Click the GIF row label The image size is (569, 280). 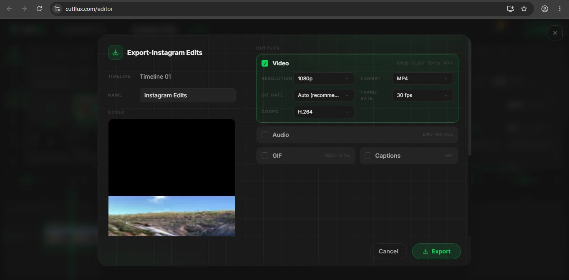click(x=277, y=156)
